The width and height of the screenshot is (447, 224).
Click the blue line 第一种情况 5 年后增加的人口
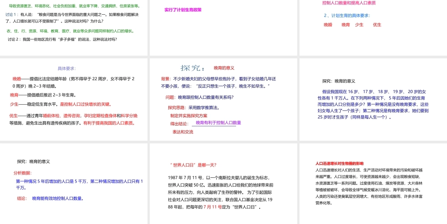[x=79, y=184]
